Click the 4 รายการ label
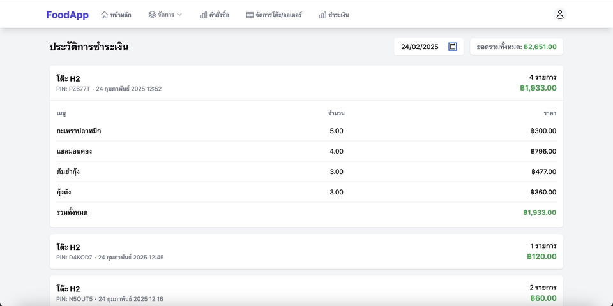Viewport: 613px width, 306px height. click(543, 77)
